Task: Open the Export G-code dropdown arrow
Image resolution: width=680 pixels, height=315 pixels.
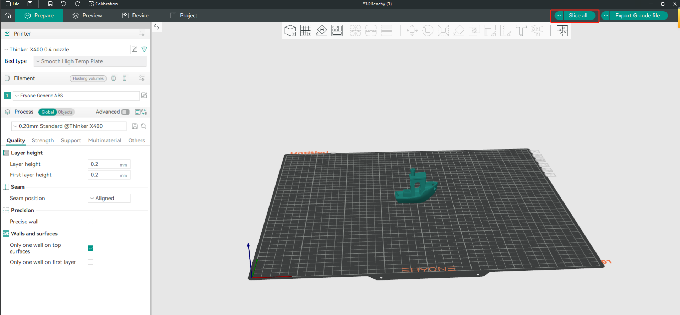Action: coord(606,16)
